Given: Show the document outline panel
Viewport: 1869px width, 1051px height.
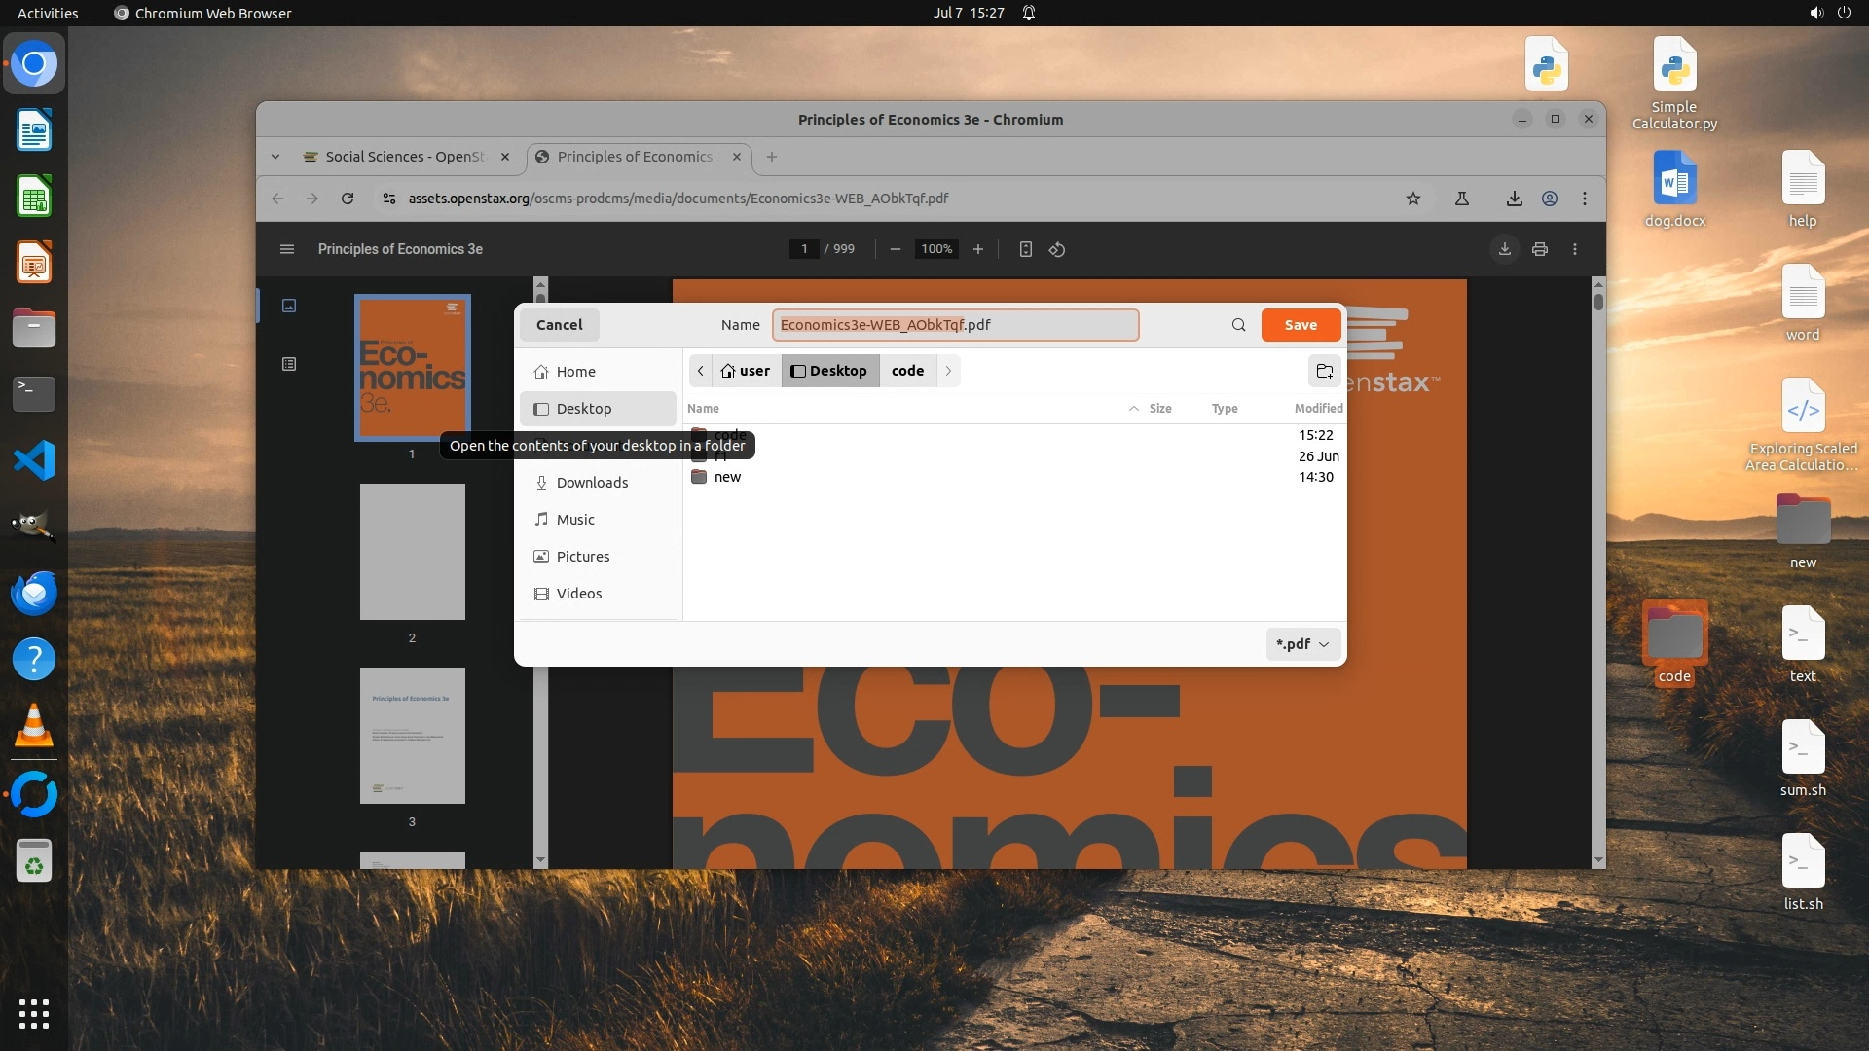Looking at the screenshot, I should pyautogui.click(x=289, y=364).
